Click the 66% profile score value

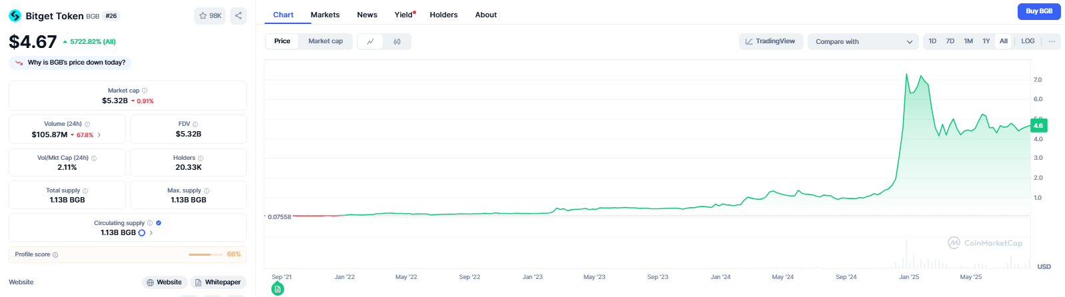click(x=234, y=254)
